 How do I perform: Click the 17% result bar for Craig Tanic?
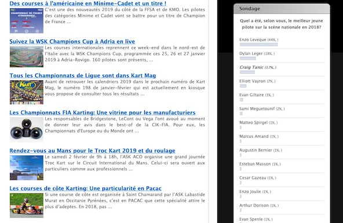click(x=247, y=72)
